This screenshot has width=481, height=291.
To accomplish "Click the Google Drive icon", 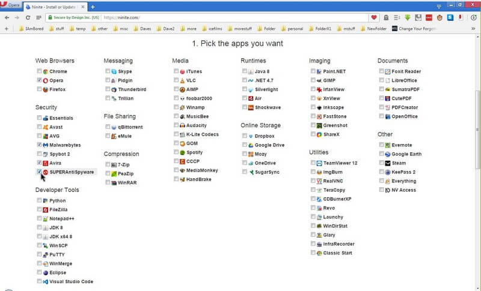I will point(251,145).
